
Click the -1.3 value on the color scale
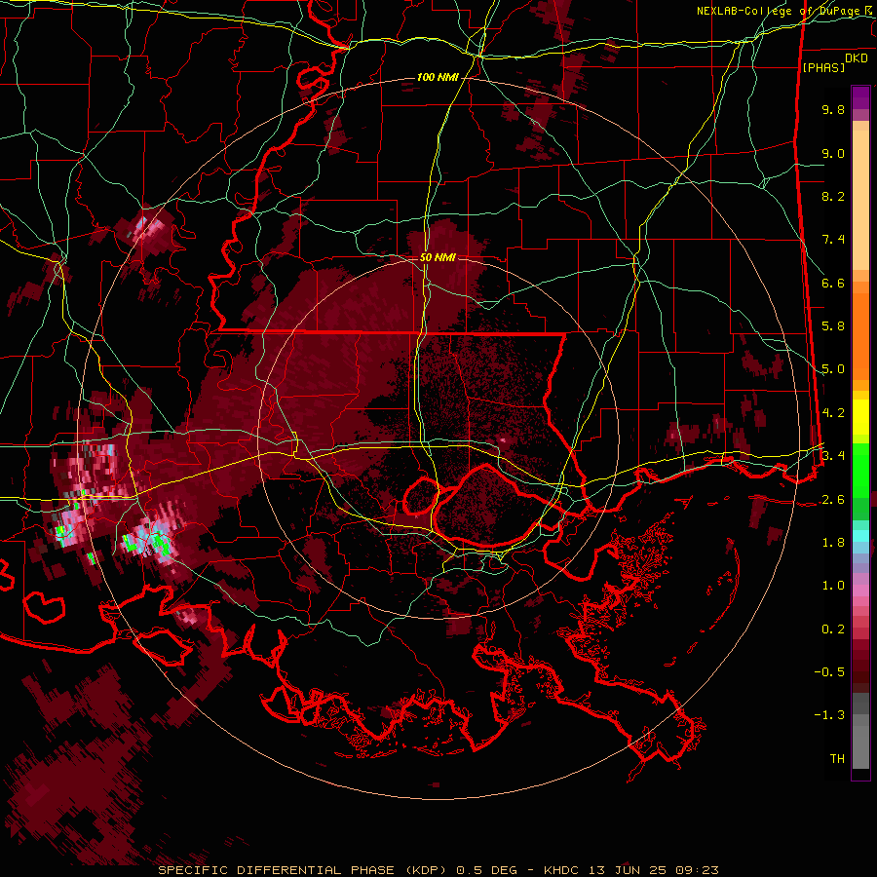(x=829, y=715)
